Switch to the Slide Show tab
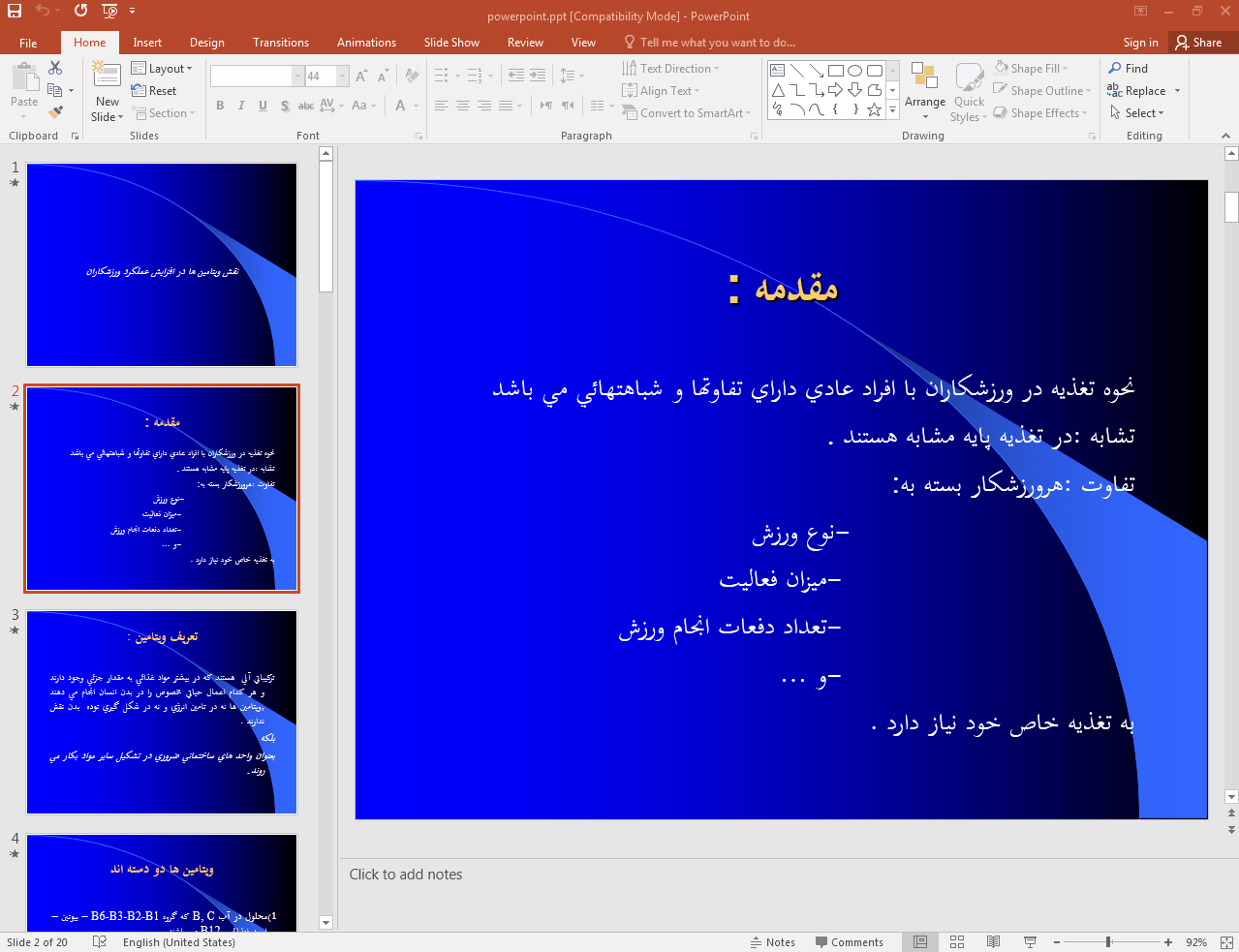Viewport: 1239px width, 952px height. click(451, 43)
